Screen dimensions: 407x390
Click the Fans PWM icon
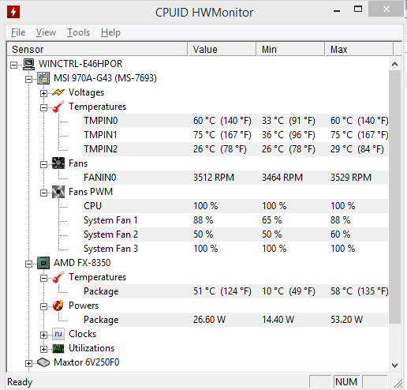point(58,192)
